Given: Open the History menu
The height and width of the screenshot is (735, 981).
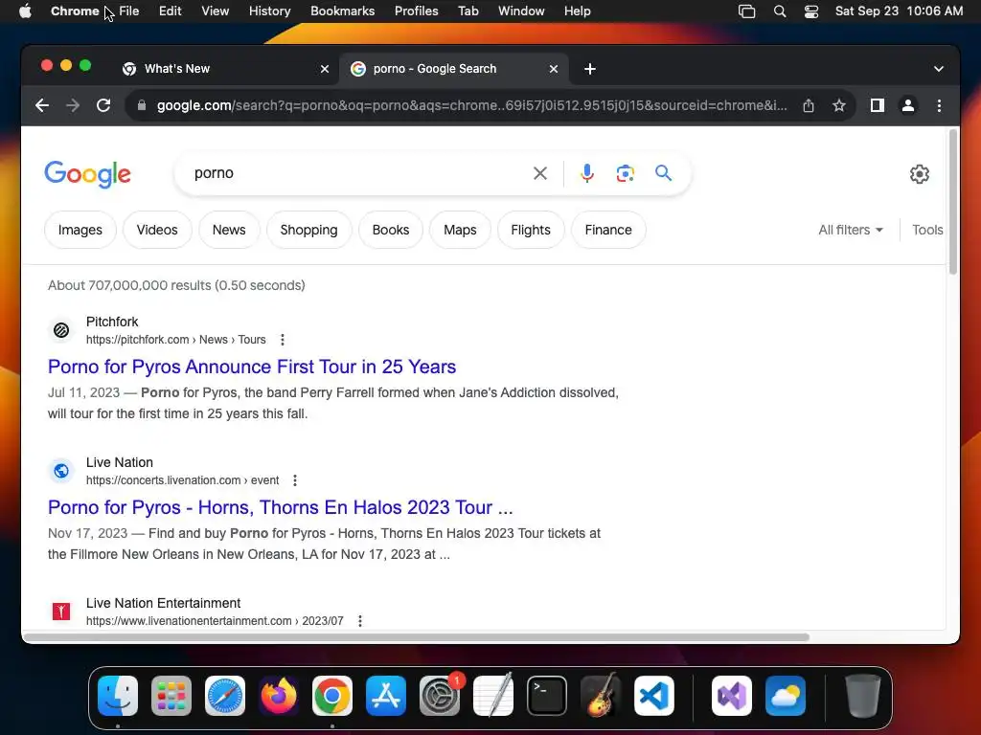Looking at the screenshot, I should click(x=269, y=11).
